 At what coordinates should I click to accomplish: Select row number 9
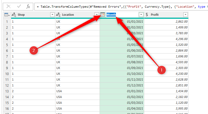(7, 68)
